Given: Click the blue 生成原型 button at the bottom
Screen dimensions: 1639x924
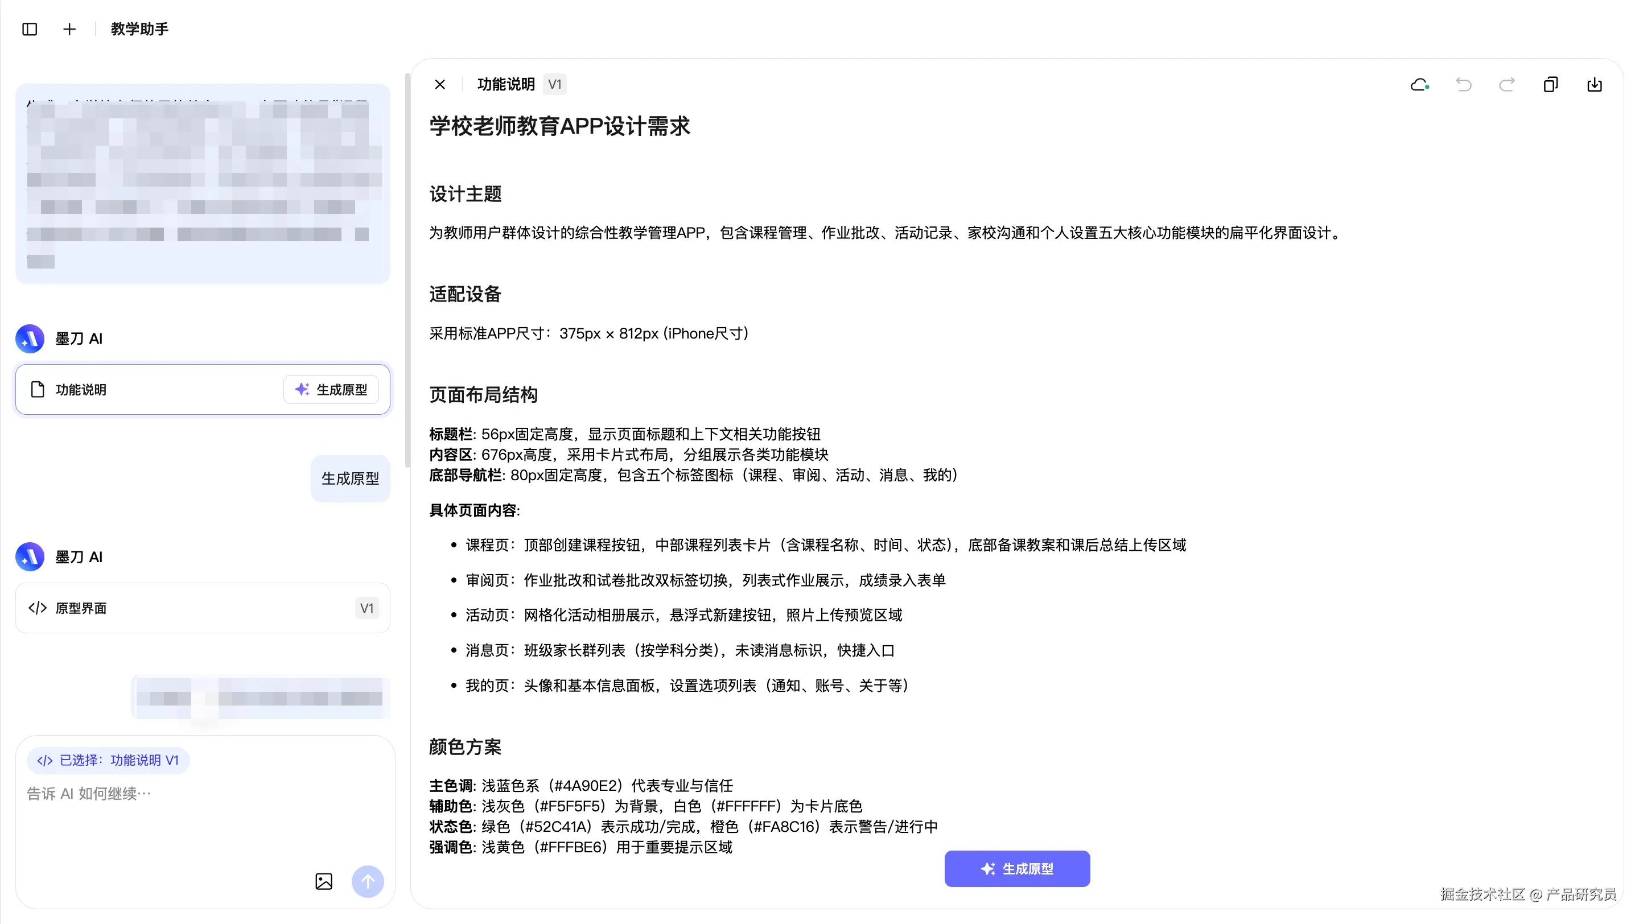Looking at the screenshot, I should (1017, 869).
